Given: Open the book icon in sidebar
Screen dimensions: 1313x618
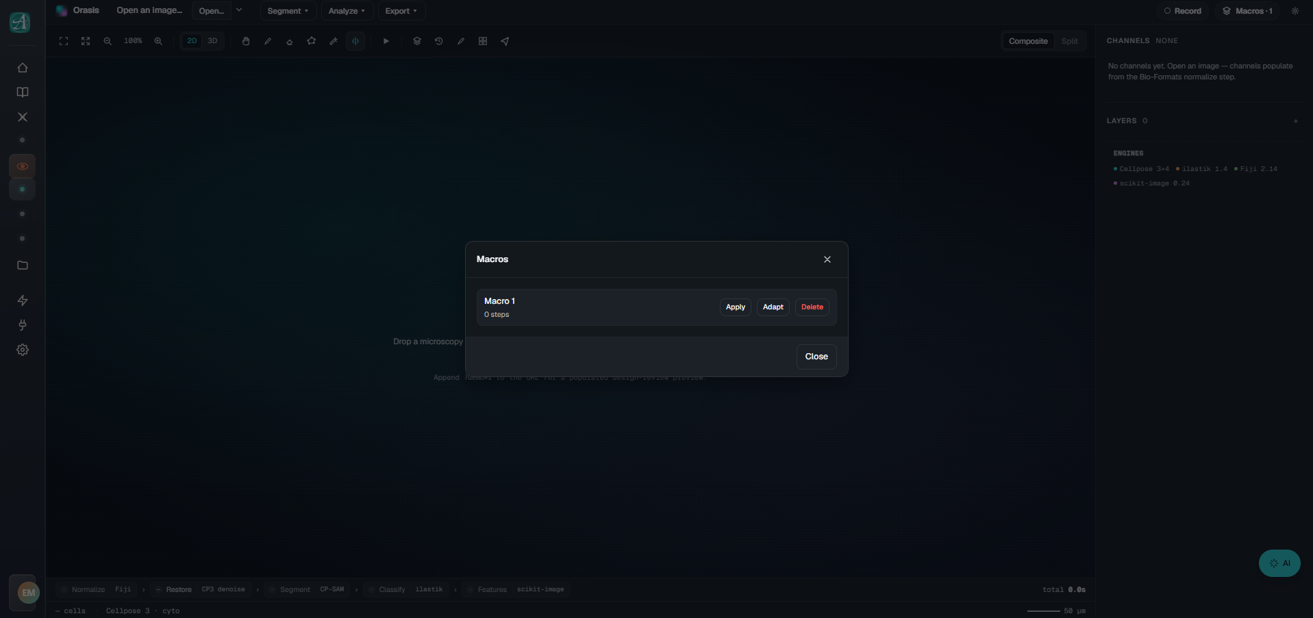Looking at the screenshot, I should [23, 92].
